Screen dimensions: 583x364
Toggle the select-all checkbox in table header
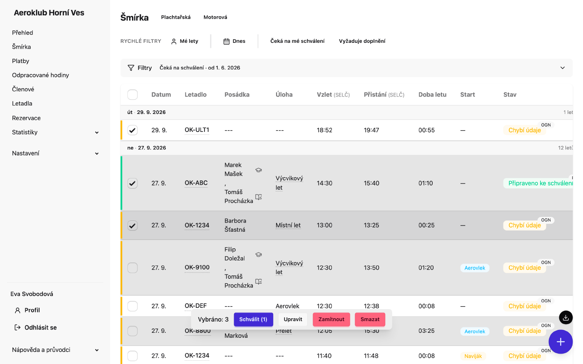tap(132, 94)
